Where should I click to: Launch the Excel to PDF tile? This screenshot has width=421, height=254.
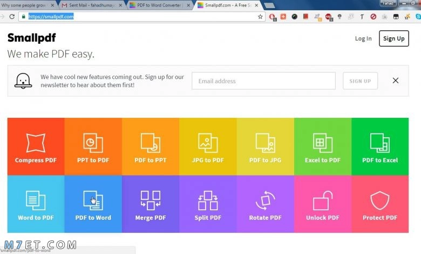pos(323,147)
